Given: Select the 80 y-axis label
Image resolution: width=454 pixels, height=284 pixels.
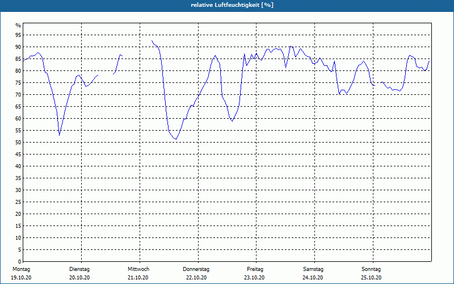Looking at the screenshot, I should (18, 70).
